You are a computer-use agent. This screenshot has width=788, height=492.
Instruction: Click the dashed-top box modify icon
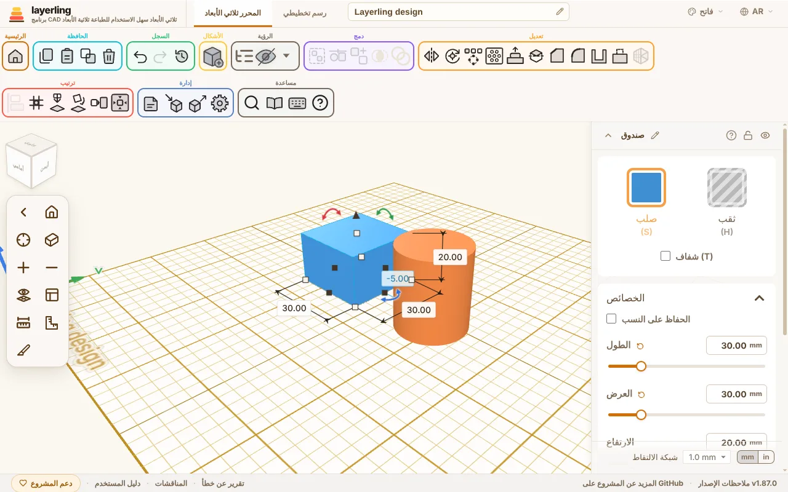tap(620, 57)
